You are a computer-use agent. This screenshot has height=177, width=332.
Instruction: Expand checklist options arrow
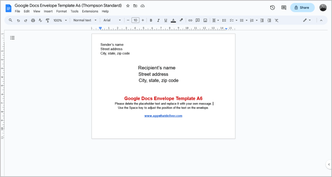click(237, 20)
